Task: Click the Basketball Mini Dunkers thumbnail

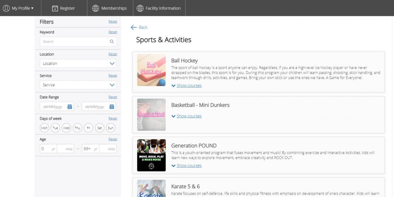Action: (151, 115)
